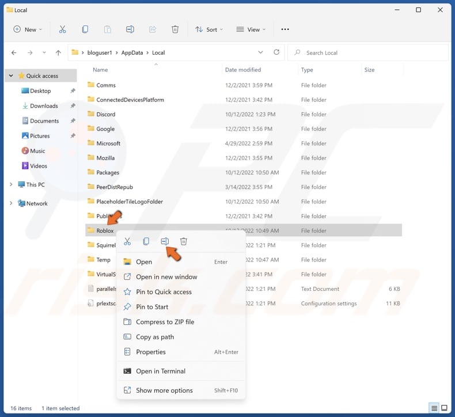Click the Paste icon in the top toolbar
Viewport: 455px width, 417px height.
(x=107, y=29)
